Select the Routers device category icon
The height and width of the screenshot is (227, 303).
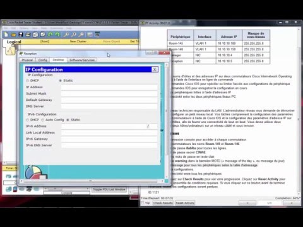point(8,176)
